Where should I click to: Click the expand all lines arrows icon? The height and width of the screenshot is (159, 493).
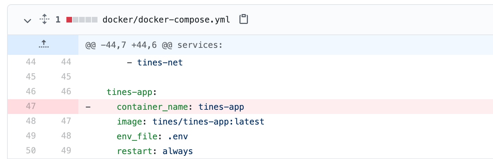[x=44, y=19]
